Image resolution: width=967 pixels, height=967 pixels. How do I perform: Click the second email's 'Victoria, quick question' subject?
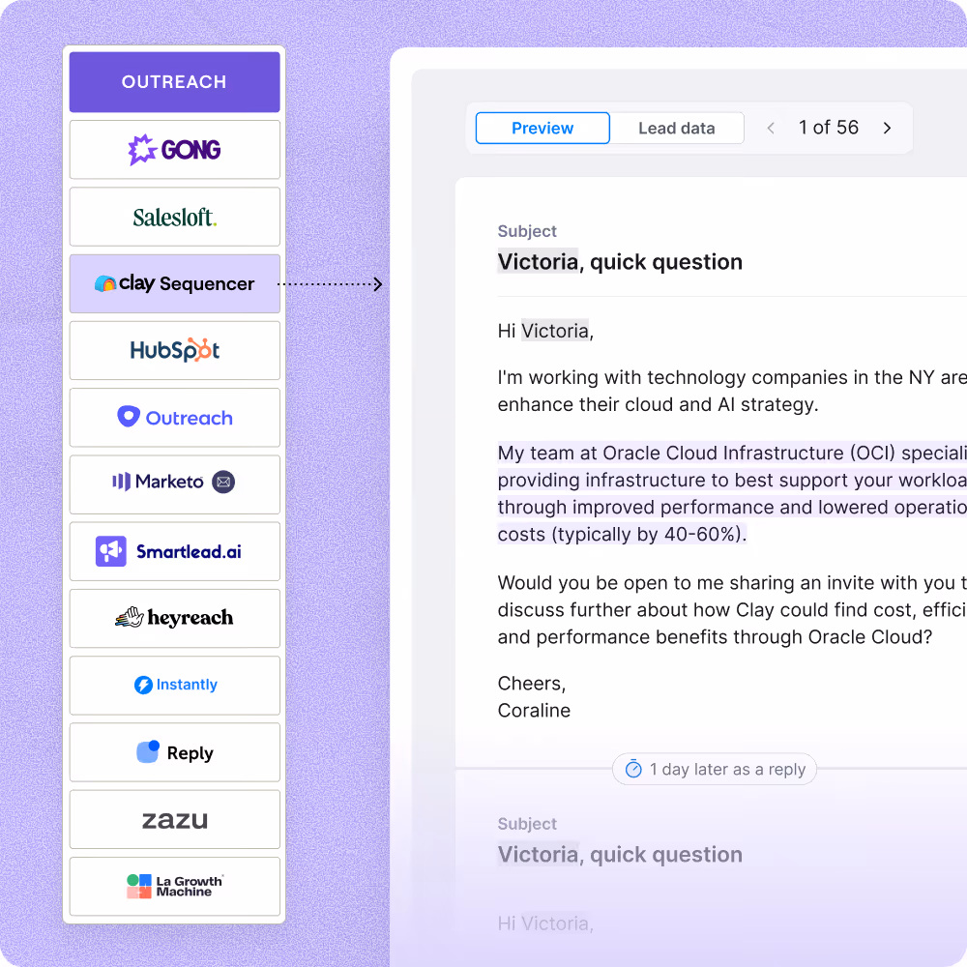click(620, 855)
